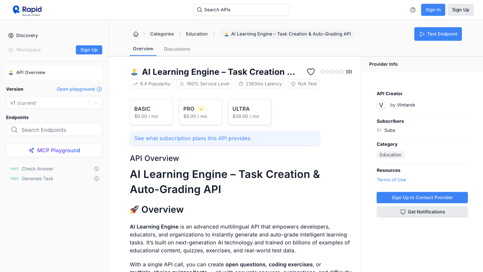Click the Rapid logo

(x=27, y=10)
